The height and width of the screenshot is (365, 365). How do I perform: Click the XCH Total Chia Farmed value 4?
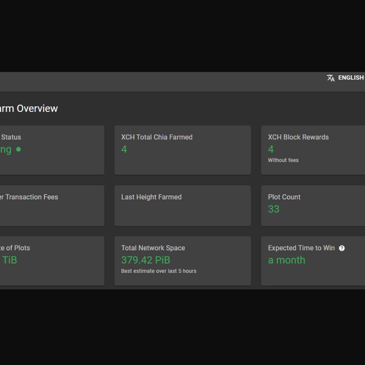(124, 149)
